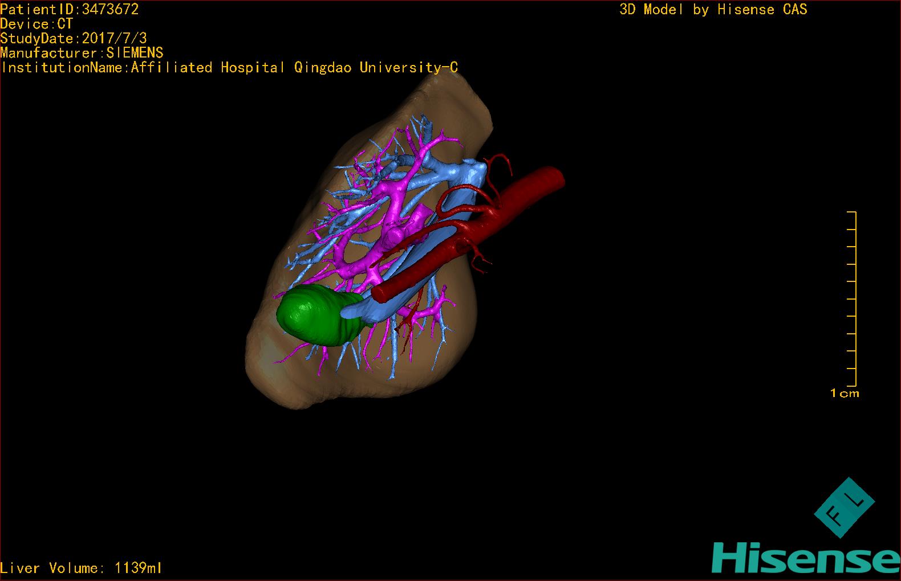Viewport: 901px width, 581px height.
Task: Click the 1cm scale label
Action: pos(845,393)
